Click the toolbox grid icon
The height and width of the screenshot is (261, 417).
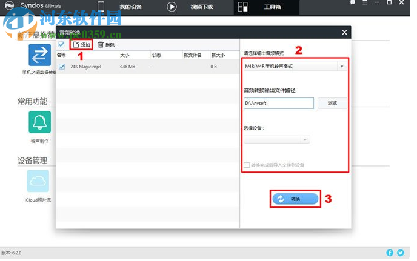pyautogui.click(x=242, y=7)
